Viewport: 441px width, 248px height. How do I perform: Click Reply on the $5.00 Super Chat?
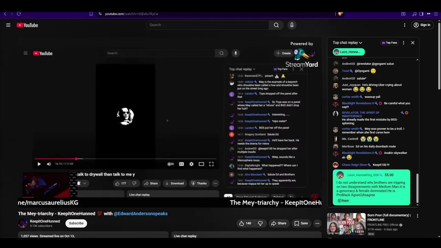click(343, 200)
